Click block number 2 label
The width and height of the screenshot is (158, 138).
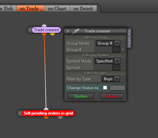coord(20,113)
